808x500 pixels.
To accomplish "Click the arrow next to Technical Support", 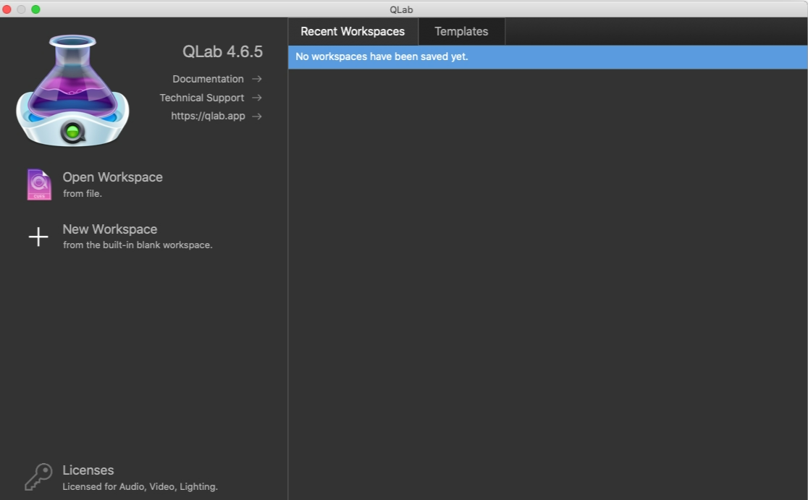I will coord(256,98).
